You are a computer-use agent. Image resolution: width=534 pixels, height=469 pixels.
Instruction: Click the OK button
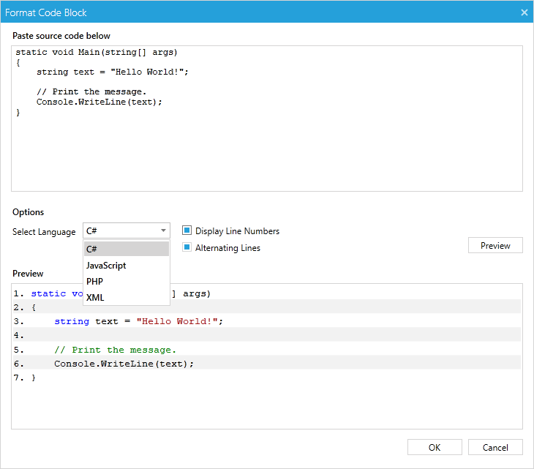pos(435,447)
